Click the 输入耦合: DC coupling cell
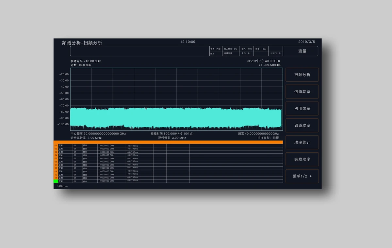Screen dimensions: 392x248 click(231, 49)
